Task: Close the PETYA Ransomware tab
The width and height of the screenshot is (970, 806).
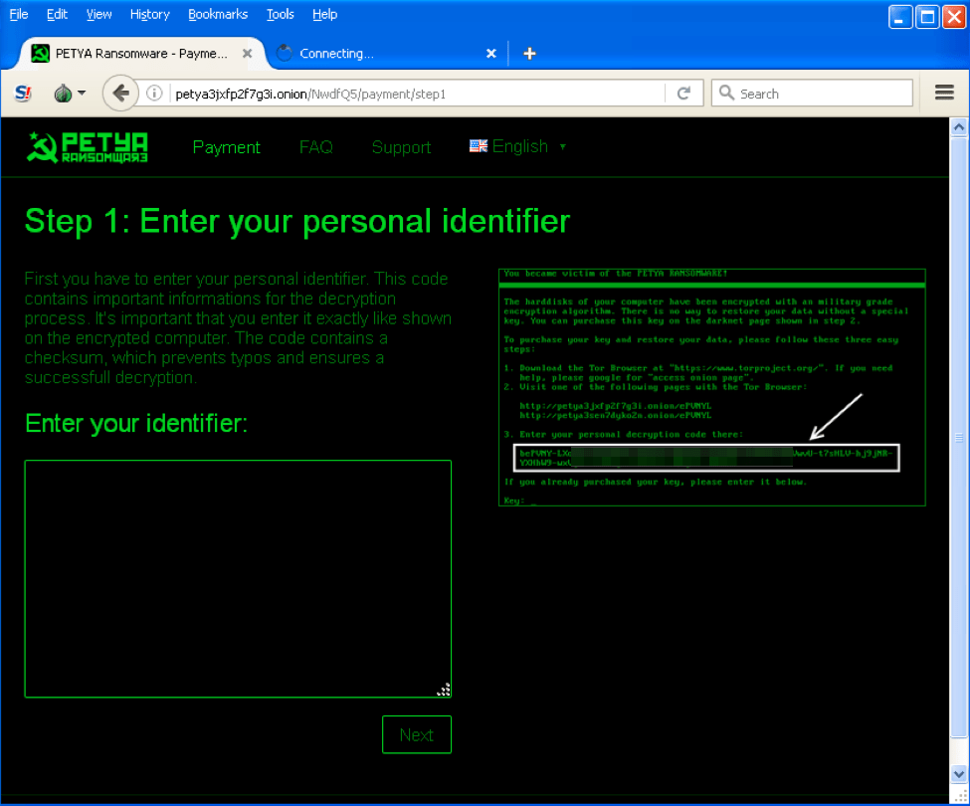Action: [247, 53]
